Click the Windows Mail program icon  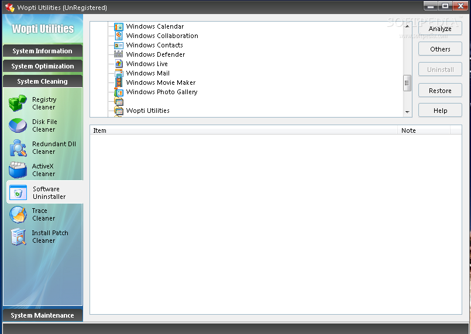click(119, 73)
